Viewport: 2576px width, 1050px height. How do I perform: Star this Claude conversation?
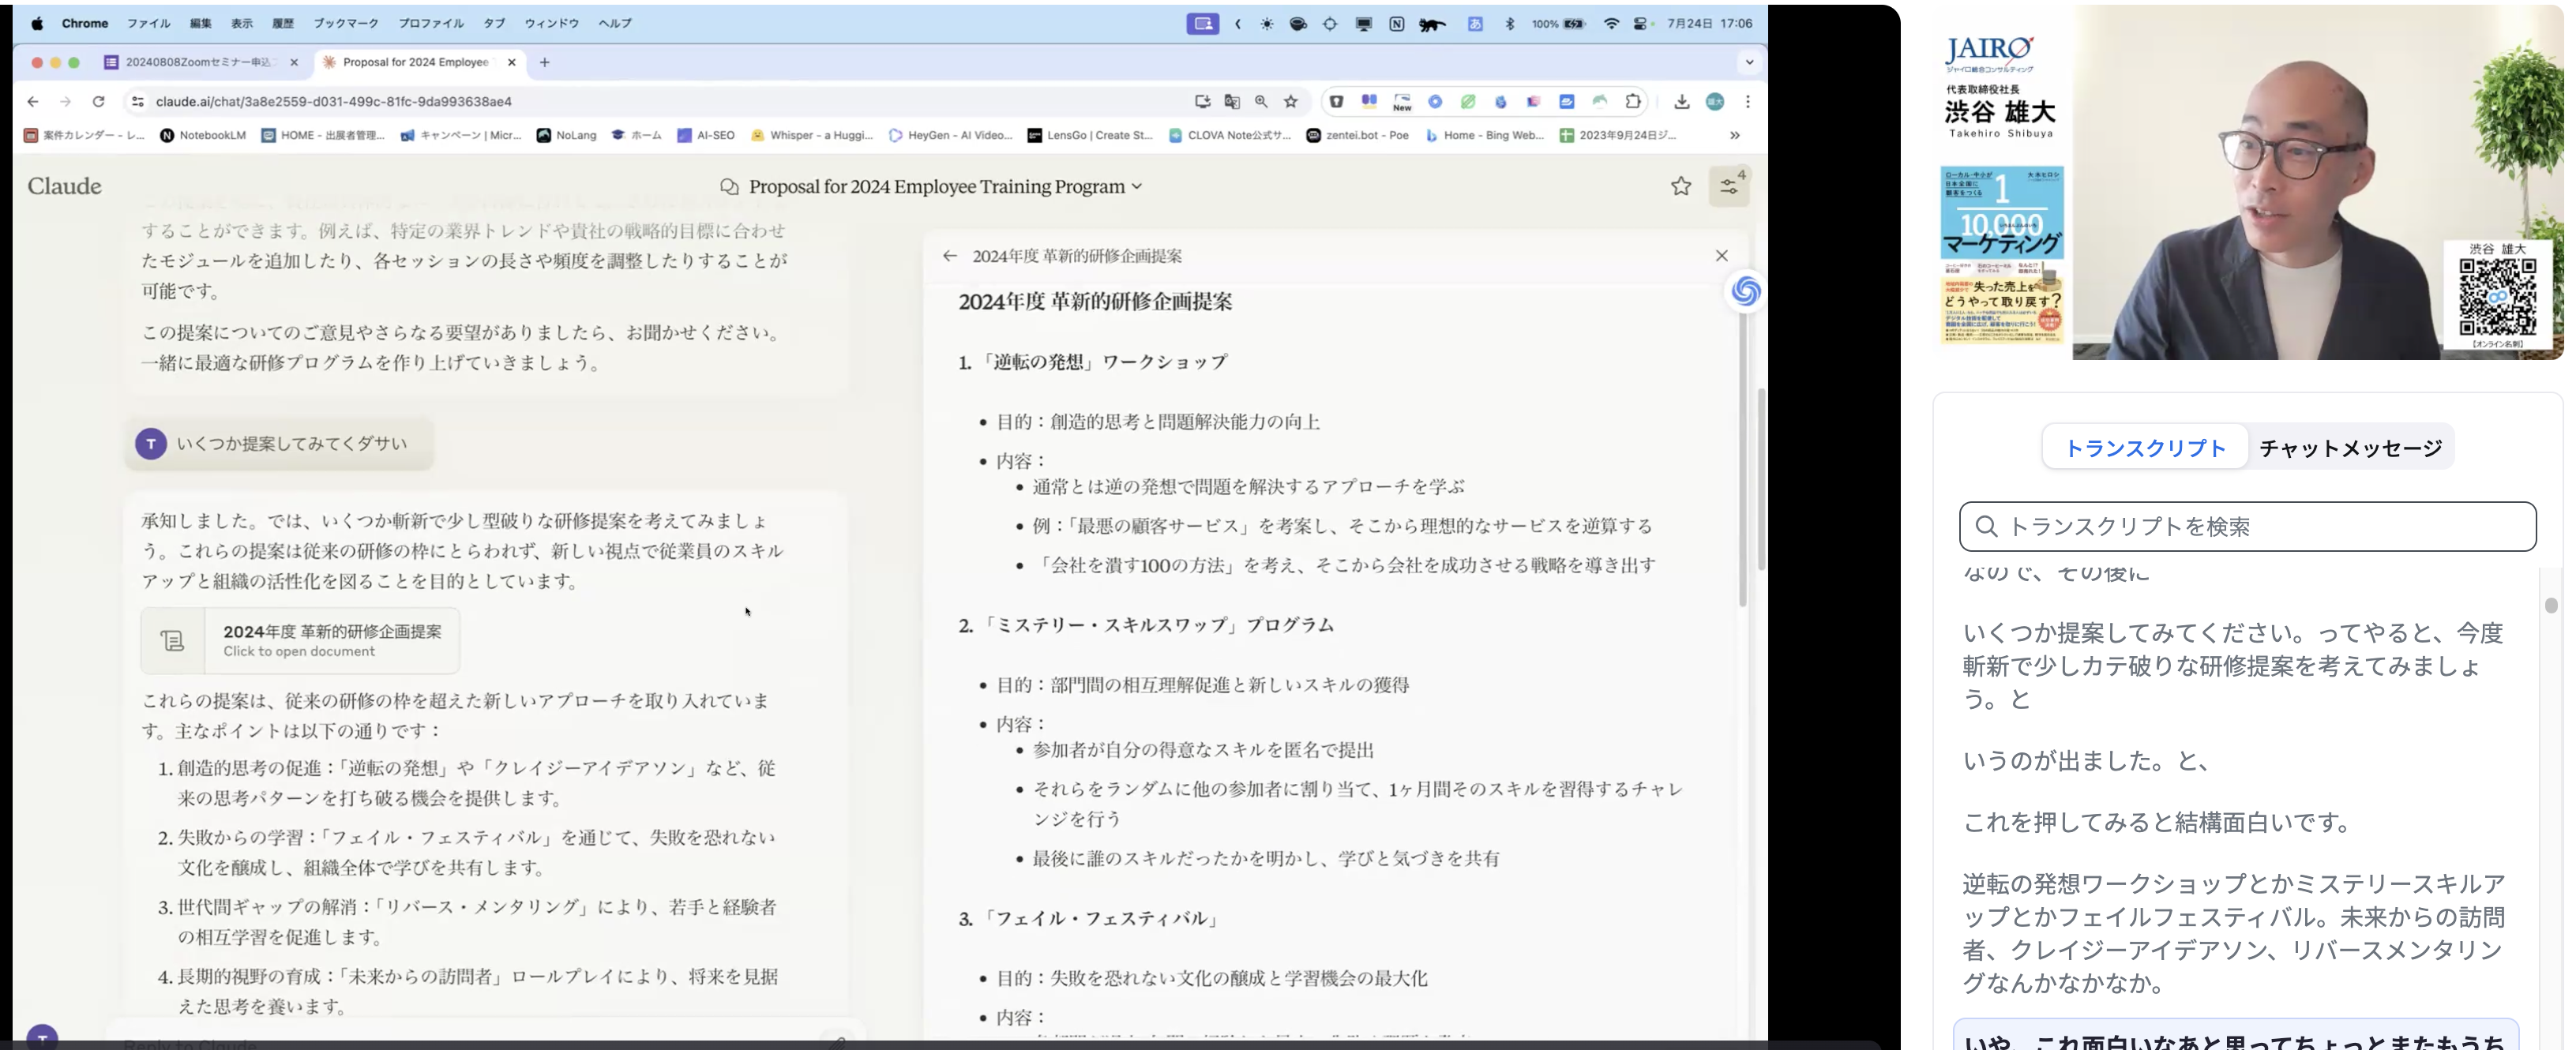[1680, 186]
